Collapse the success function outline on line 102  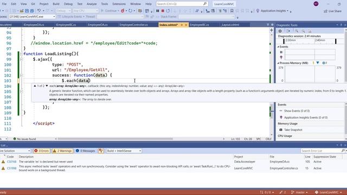pos(22,75)
